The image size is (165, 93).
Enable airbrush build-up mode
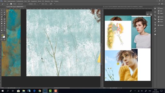51,4
